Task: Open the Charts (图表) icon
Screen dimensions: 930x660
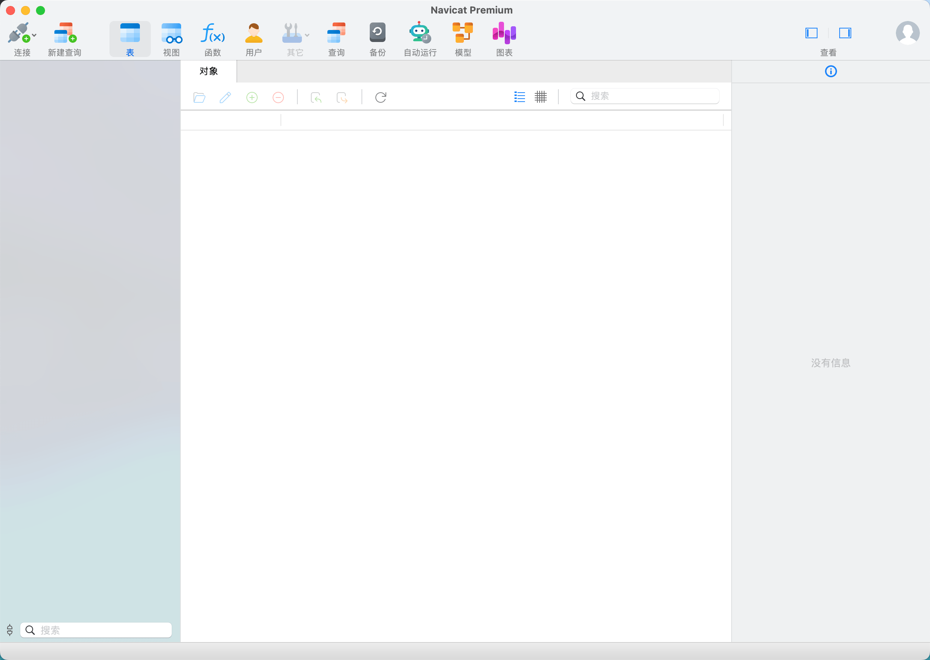Action: 504,33
